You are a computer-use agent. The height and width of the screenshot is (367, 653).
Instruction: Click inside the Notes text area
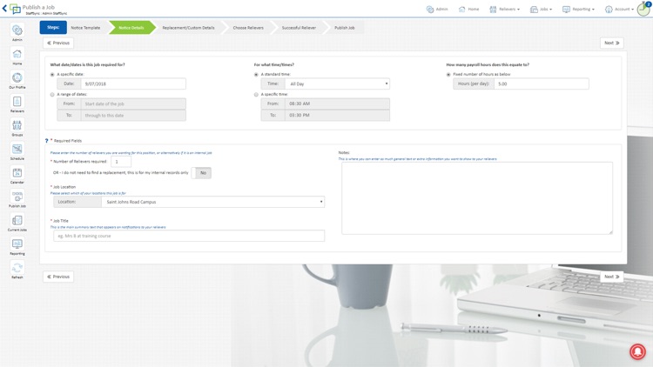(477, 198)
